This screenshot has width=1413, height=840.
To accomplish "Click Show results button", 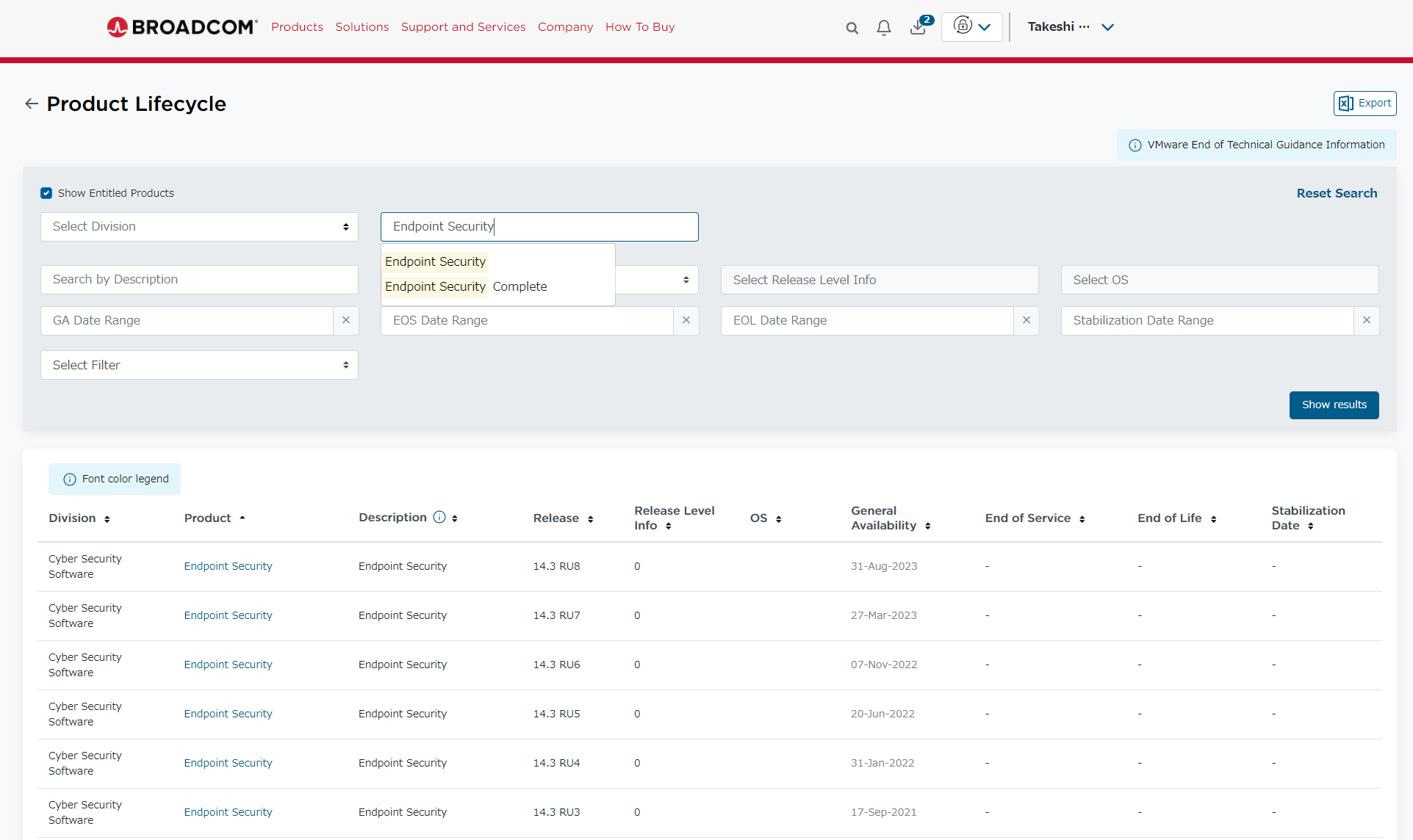I will click(1334, 405).
